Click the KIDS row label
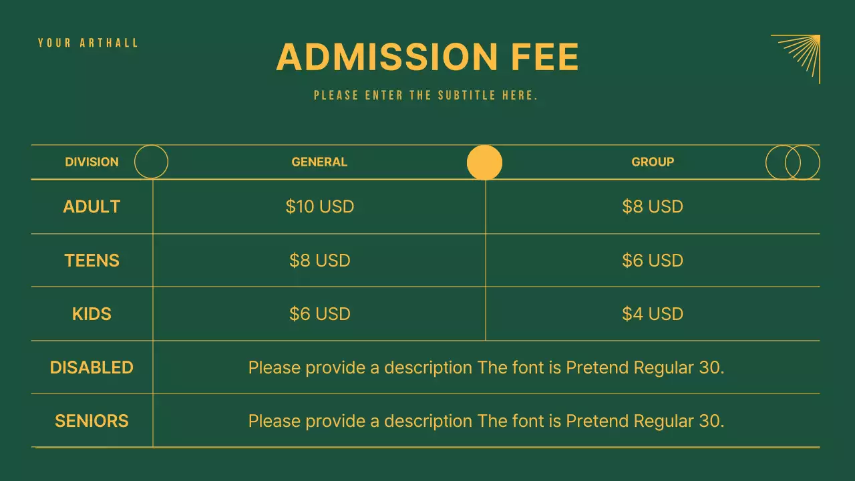The height and width of the screenshot is (481, 855). point(92,313)
